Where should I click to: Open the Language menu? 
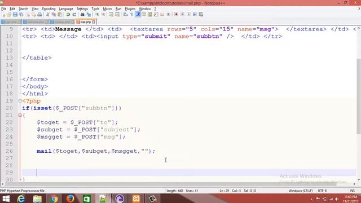tap(66, 9)
